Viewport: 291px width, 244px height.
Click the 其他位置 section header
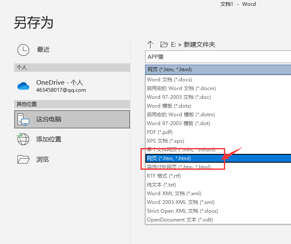[72, 104]
